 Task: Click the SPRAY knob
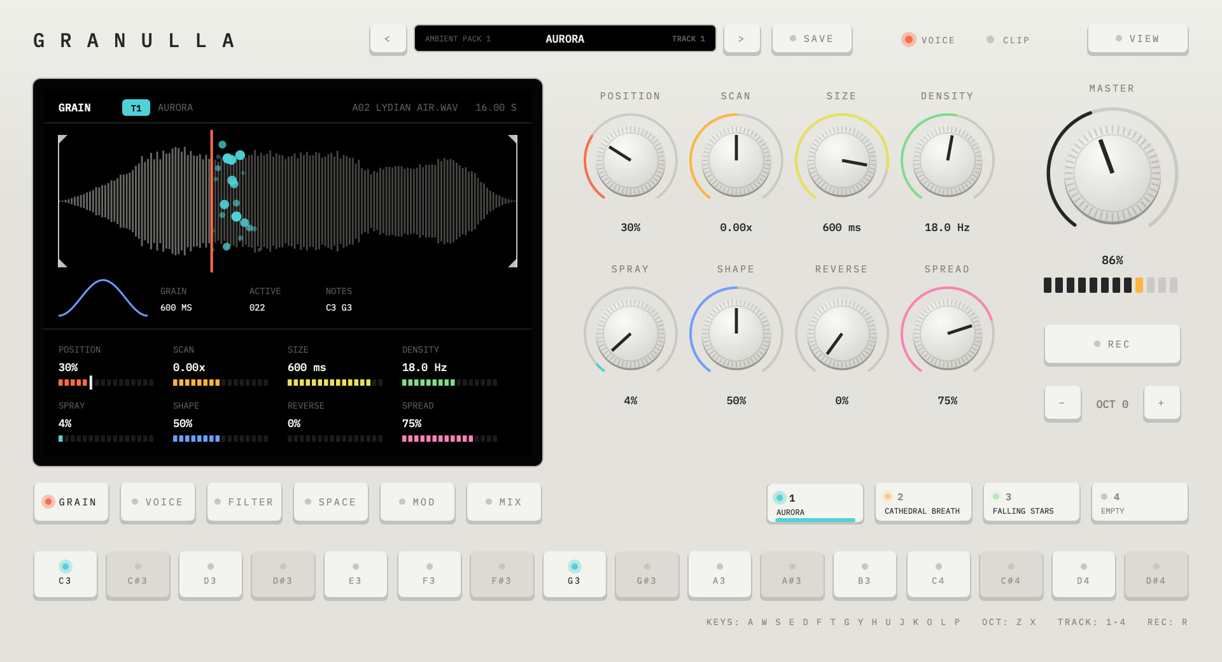tap(631, 334)
